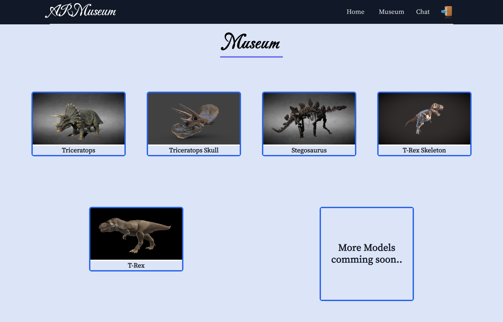
Task: Click the T-Rex caption label
Action: click(x=136, y=265)
